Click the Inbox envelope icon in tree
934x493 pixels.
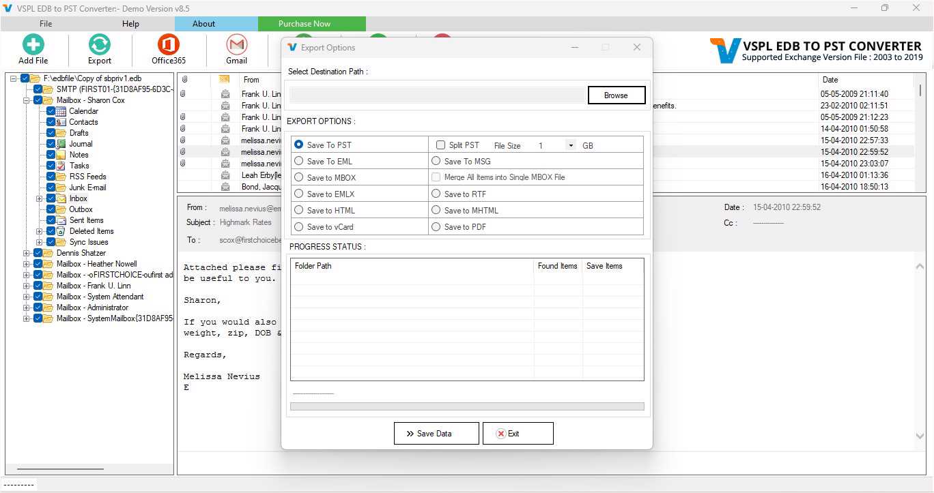pyautogui.click(x=61, y=198)
